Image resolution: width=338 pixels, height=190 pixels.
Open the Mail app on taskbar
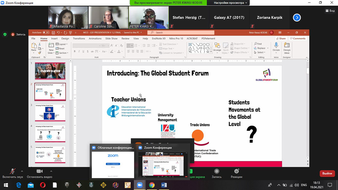[x=31, y=185]
